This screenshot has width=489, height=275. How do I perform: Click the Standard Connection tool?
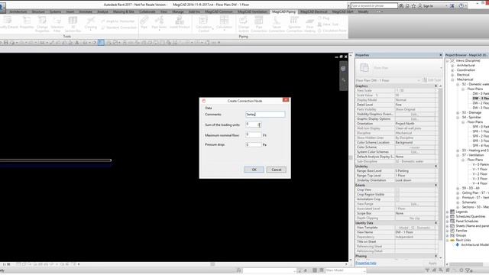[x=119, y=27]
